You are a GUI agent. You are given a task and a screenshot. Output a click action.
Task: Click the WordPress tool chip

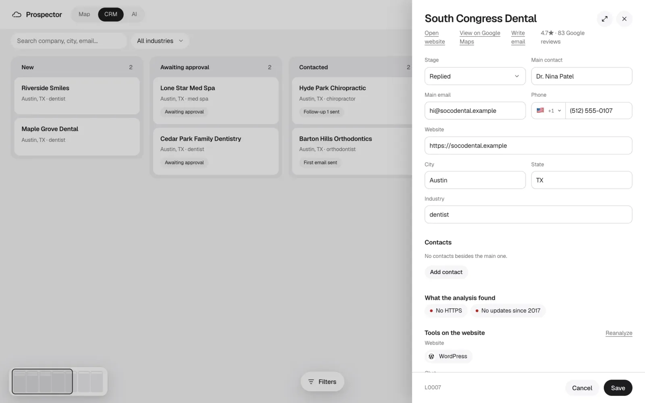click(448, 356)
